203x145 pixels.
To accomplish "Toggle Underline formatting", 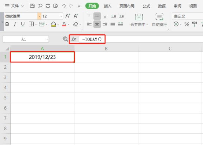I will (23, 24).
